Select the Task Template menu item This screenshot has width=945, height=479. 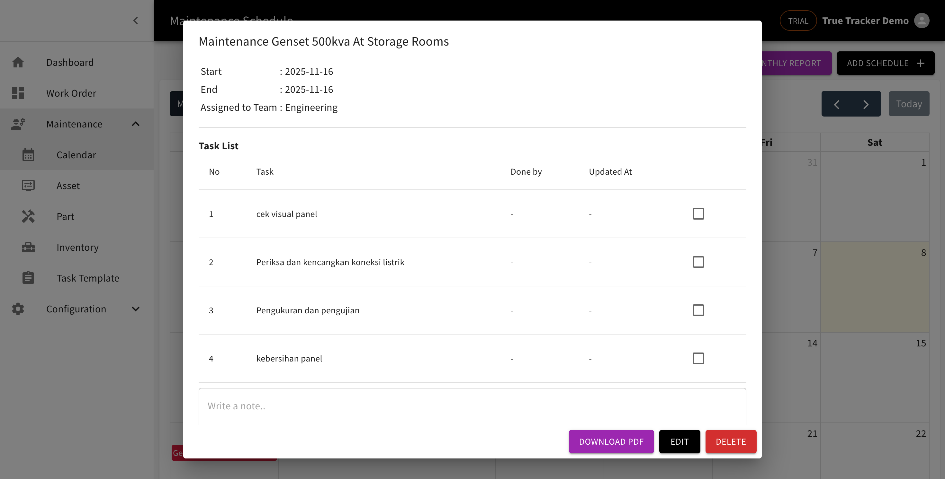click(88, 278)
